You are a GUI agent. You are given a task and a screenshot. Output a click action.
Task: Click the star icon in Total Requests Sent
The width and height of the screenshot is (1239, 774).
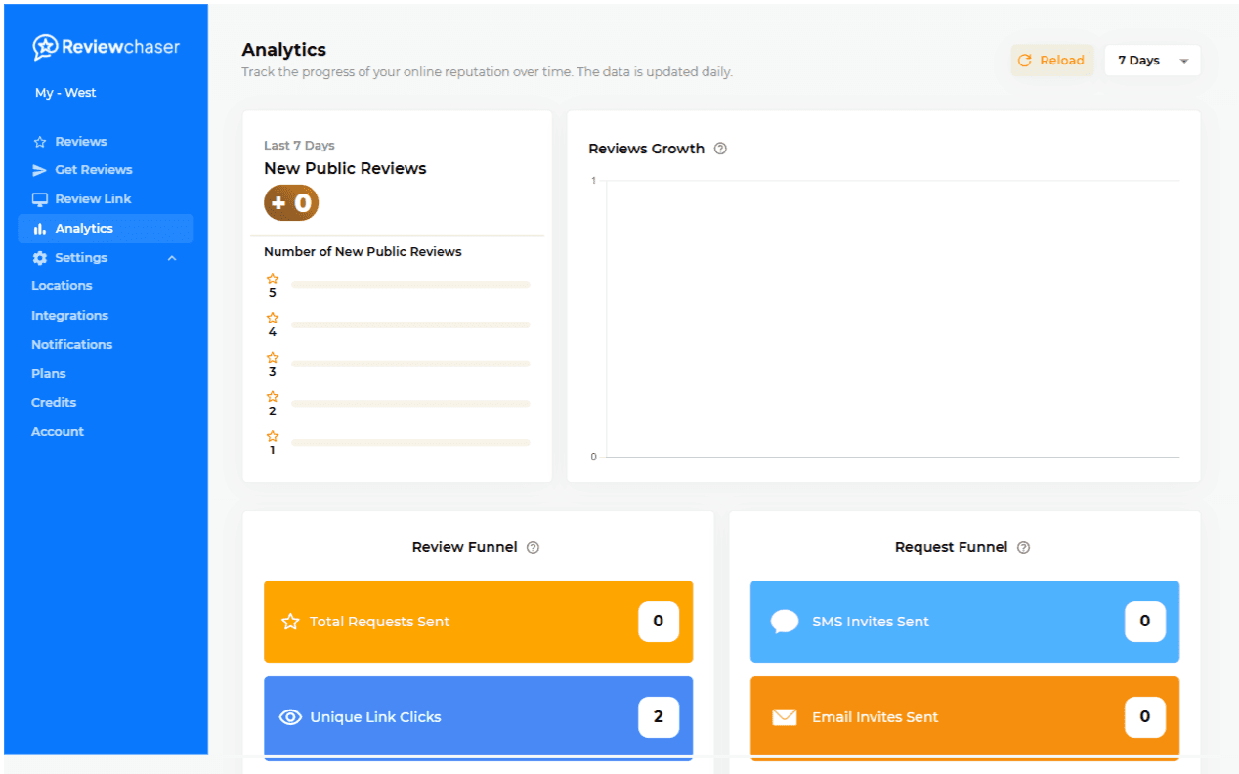click(x=290, y=622)
